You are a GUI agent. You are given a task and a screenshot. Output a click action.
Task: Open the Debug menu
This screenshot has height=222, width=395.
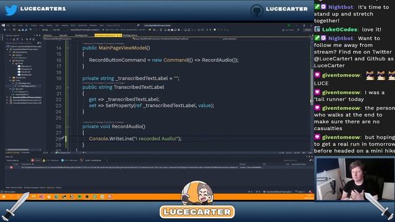[x=49, y=25]
